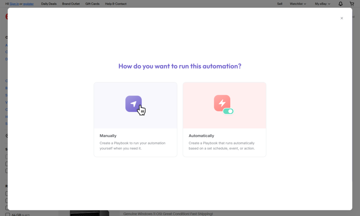Choose the Automatically playbook description
360x216 pixels.
point(221,146)
